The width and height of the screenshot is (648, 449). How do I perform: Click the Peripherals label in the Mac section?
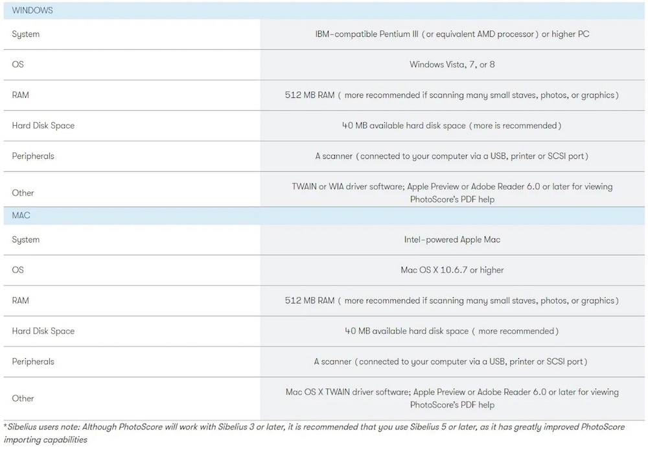pos(33,362)
